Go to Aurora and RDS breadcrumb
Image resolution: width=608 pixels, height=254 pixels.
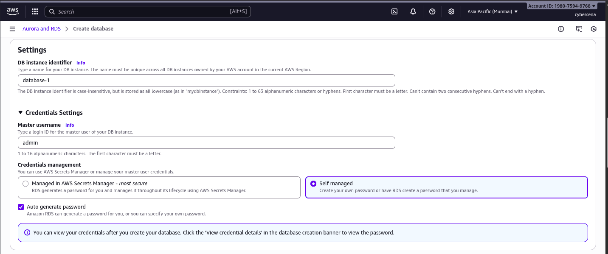(42, 29)
